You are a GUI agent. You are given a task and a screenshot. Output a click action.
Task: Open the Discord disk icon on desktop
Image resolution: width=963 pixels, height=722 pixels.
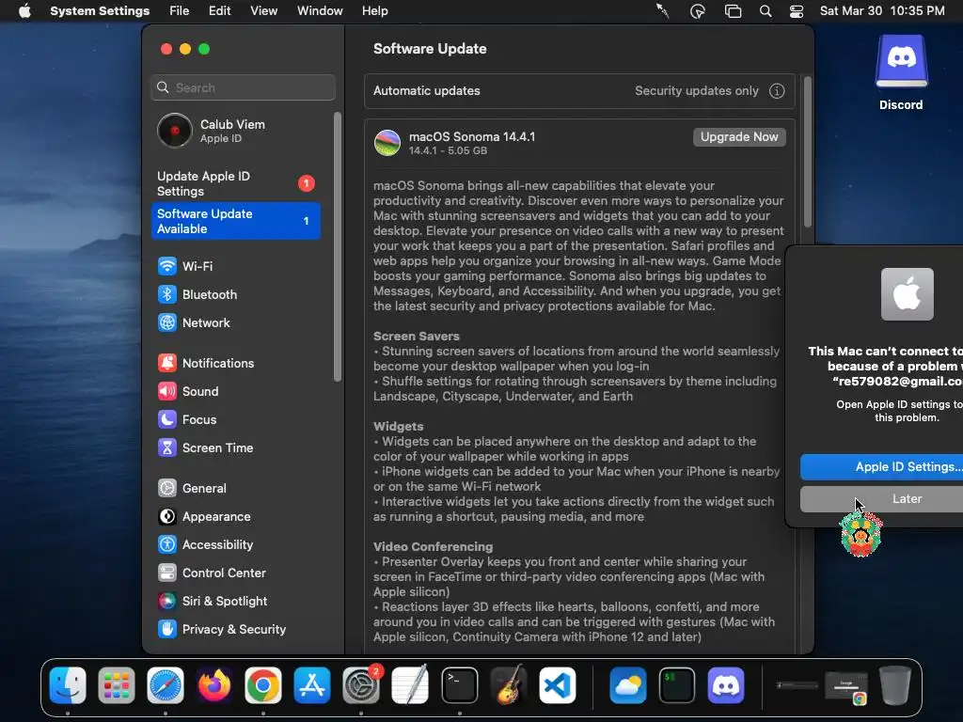coord(901,61)
